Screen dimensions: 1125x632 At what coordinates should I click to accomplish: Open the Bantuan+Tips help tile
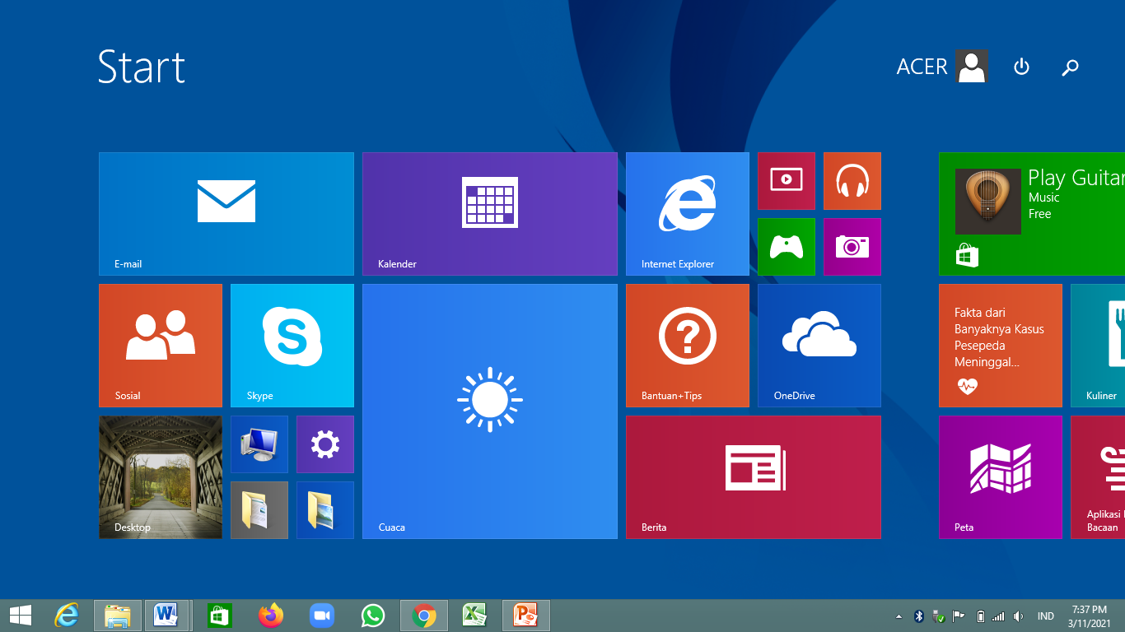click(687, 345)
